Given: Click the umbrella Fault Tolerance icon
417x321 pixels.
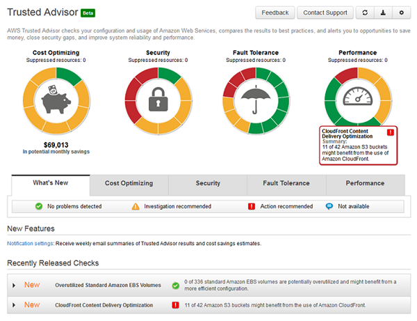Looking at the screenshot, I should click(256, 100).
